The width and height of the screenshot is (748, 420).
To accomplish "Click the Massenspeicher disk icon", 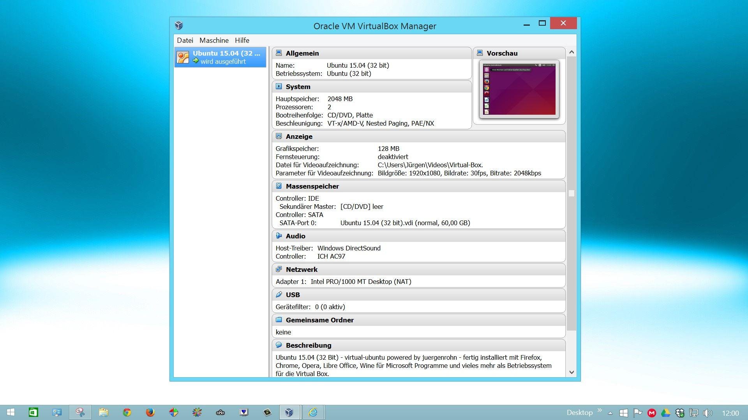I will click(x=279, y=186).
